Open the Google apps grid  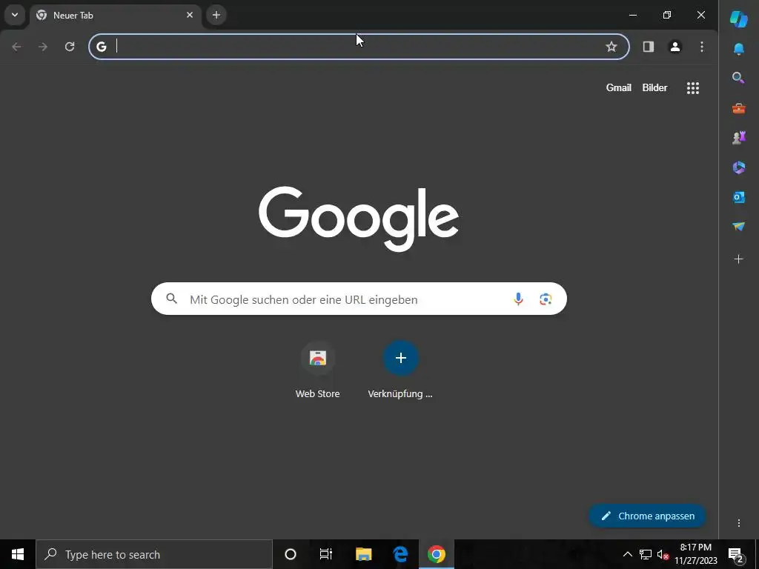point(693,87)
